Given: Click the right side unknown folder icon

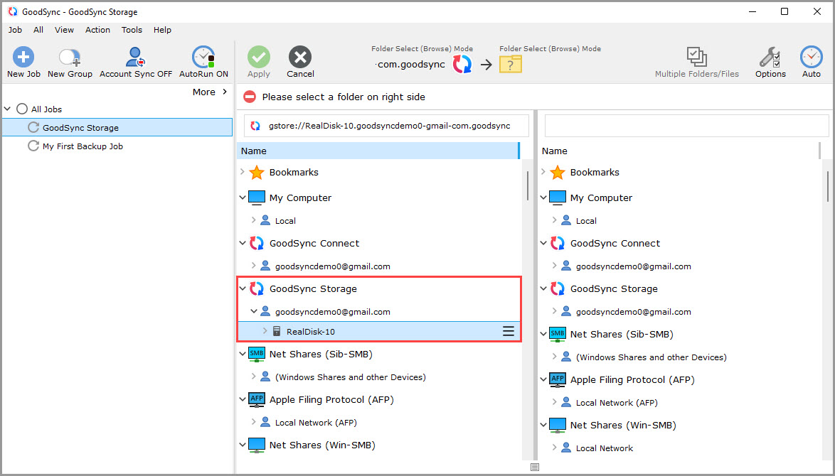Looking at the screenshot, I should pos(510,65).
